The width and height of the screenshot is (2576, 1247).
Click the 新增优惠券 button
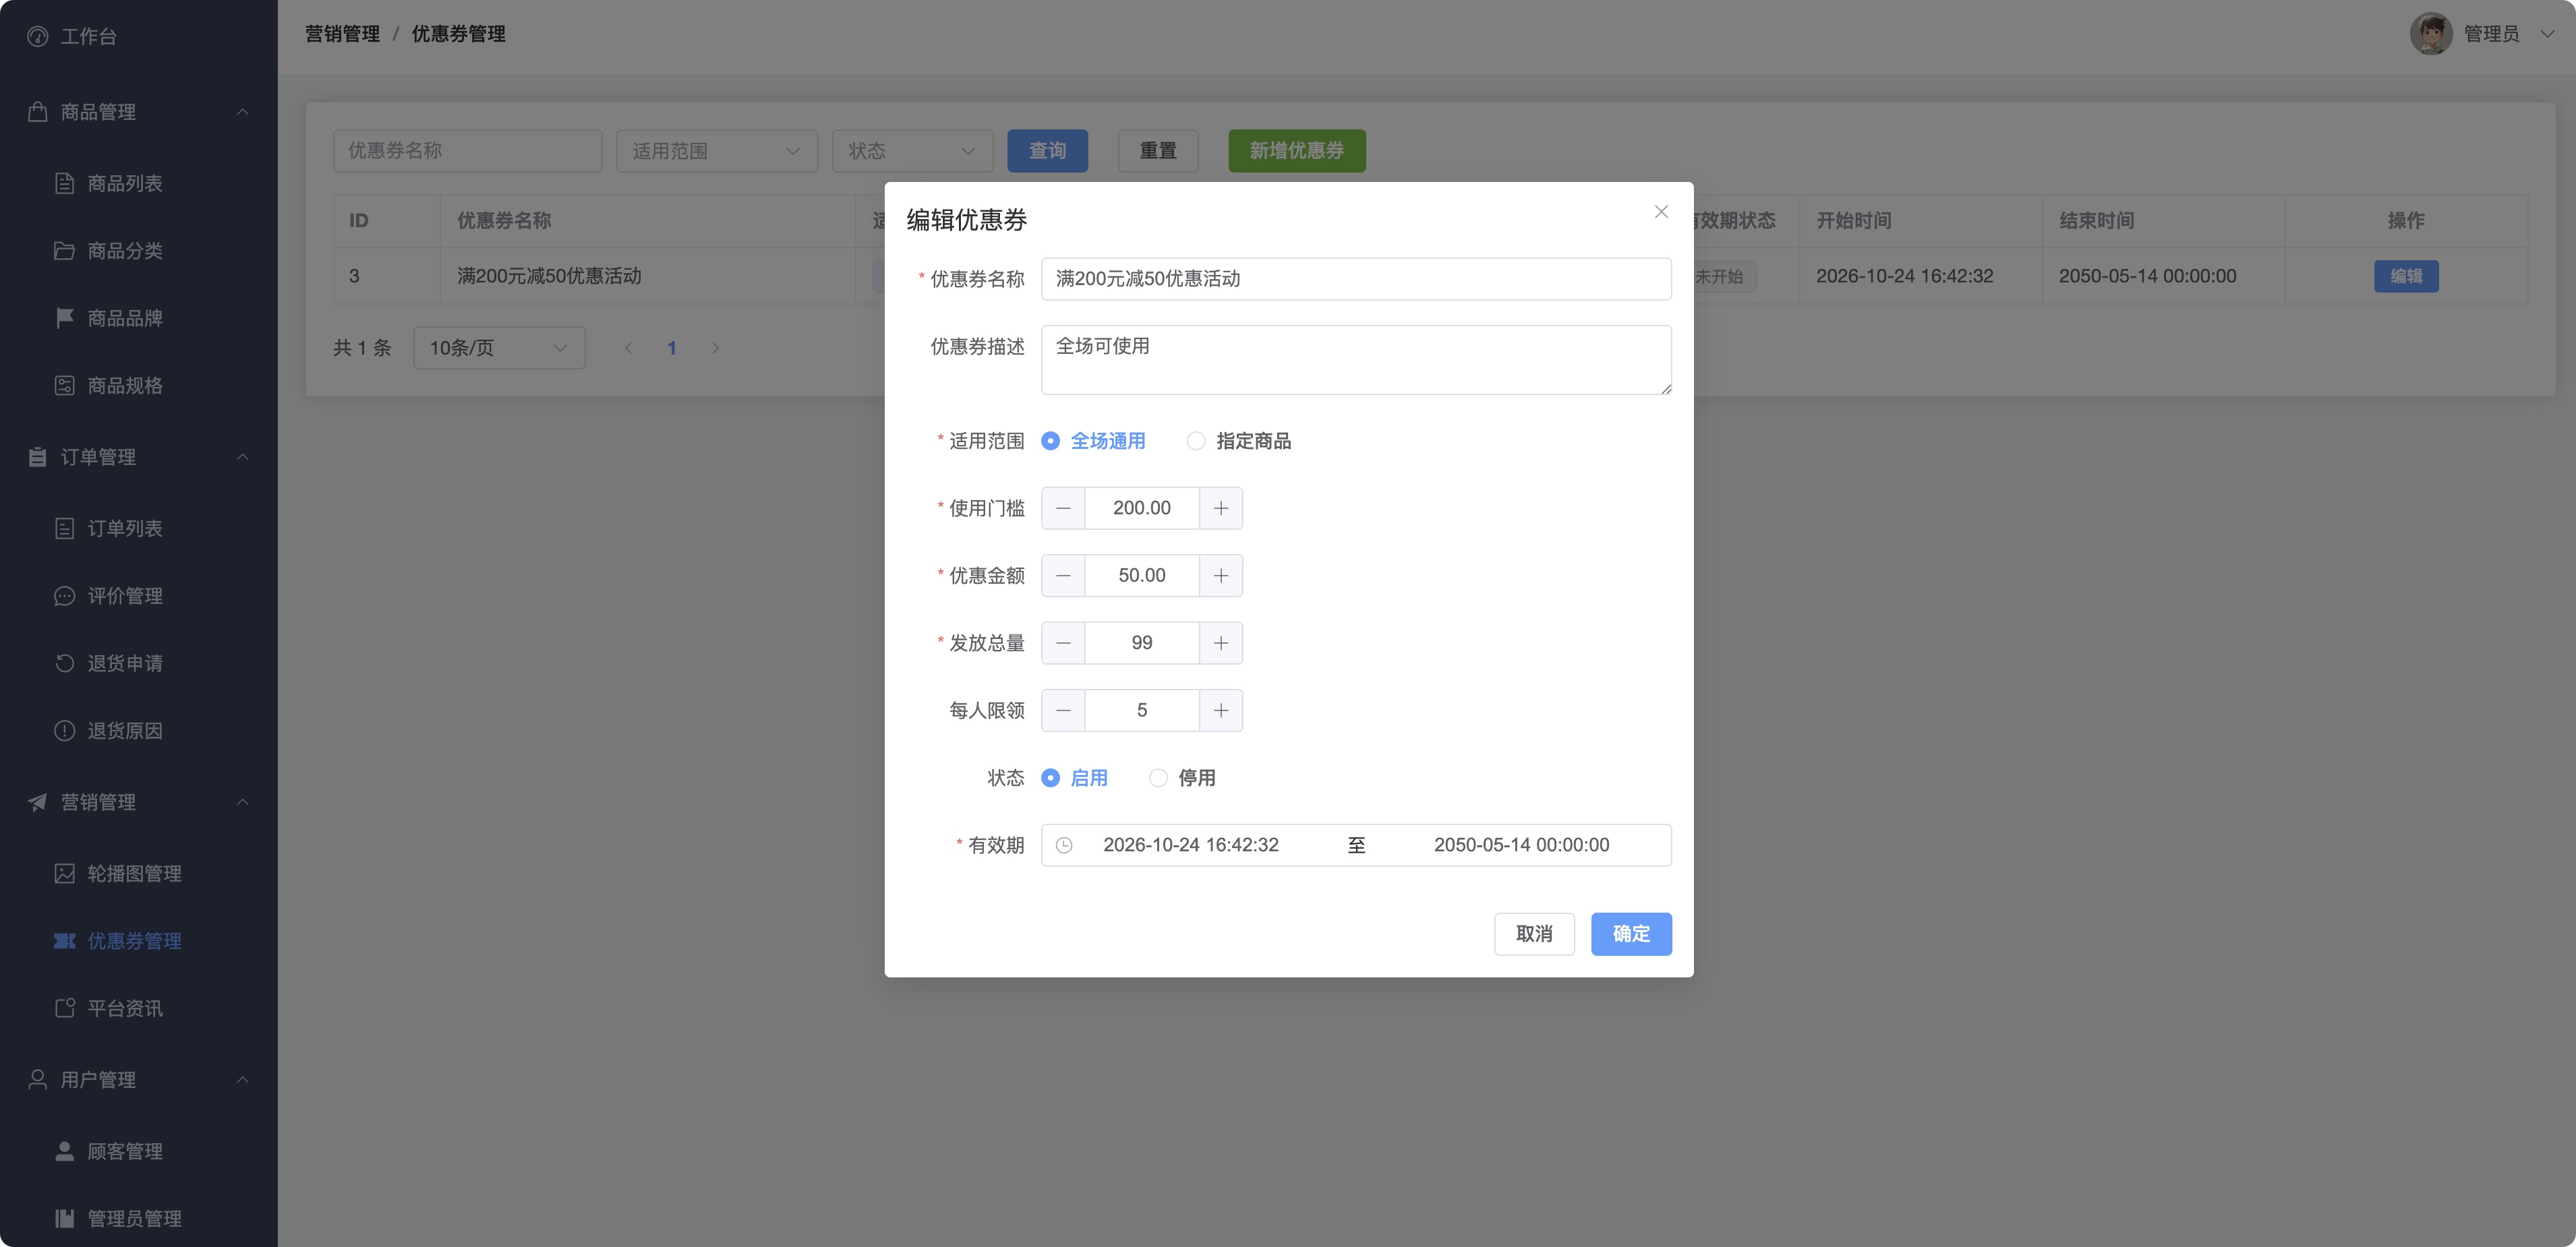click(1296, 151)
